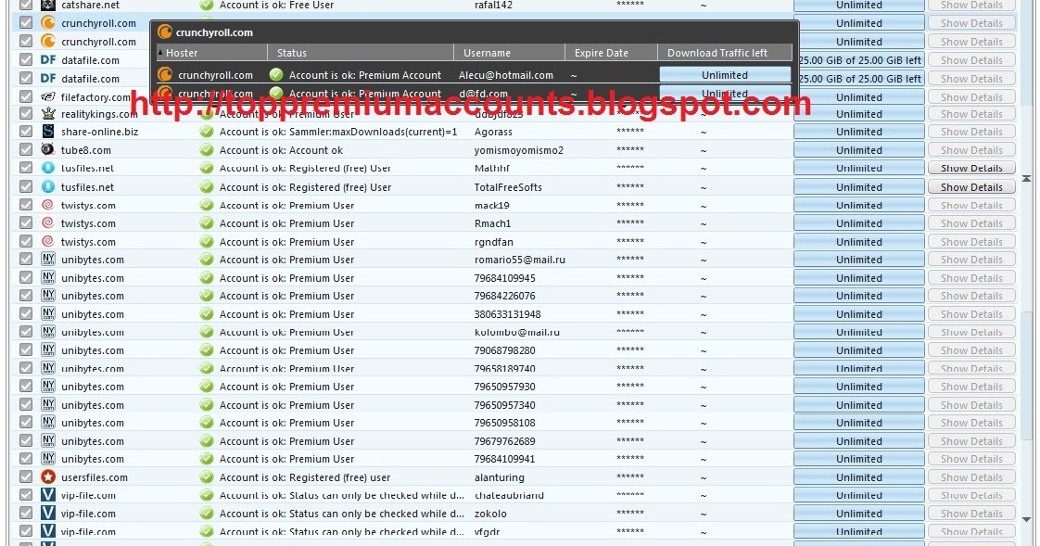Click the tusfiles.net icon in the Mathhf row

click(x=48, y=168)
